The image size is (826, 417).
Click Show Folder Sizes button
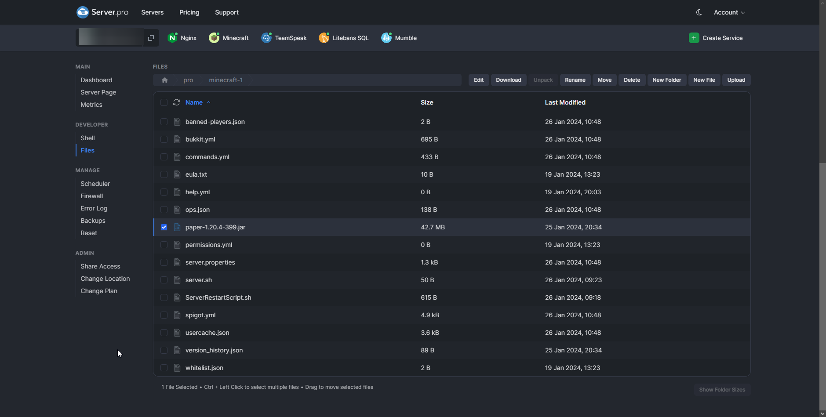722,390
